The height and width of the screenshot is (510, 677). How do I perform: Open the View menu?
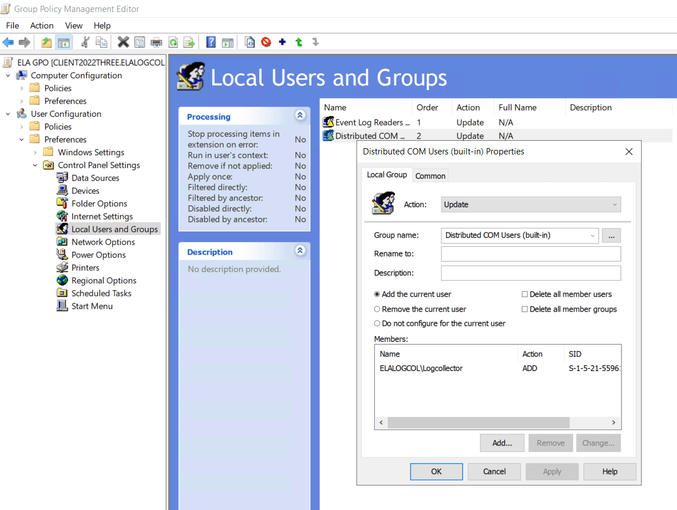[x=74, y=26]
